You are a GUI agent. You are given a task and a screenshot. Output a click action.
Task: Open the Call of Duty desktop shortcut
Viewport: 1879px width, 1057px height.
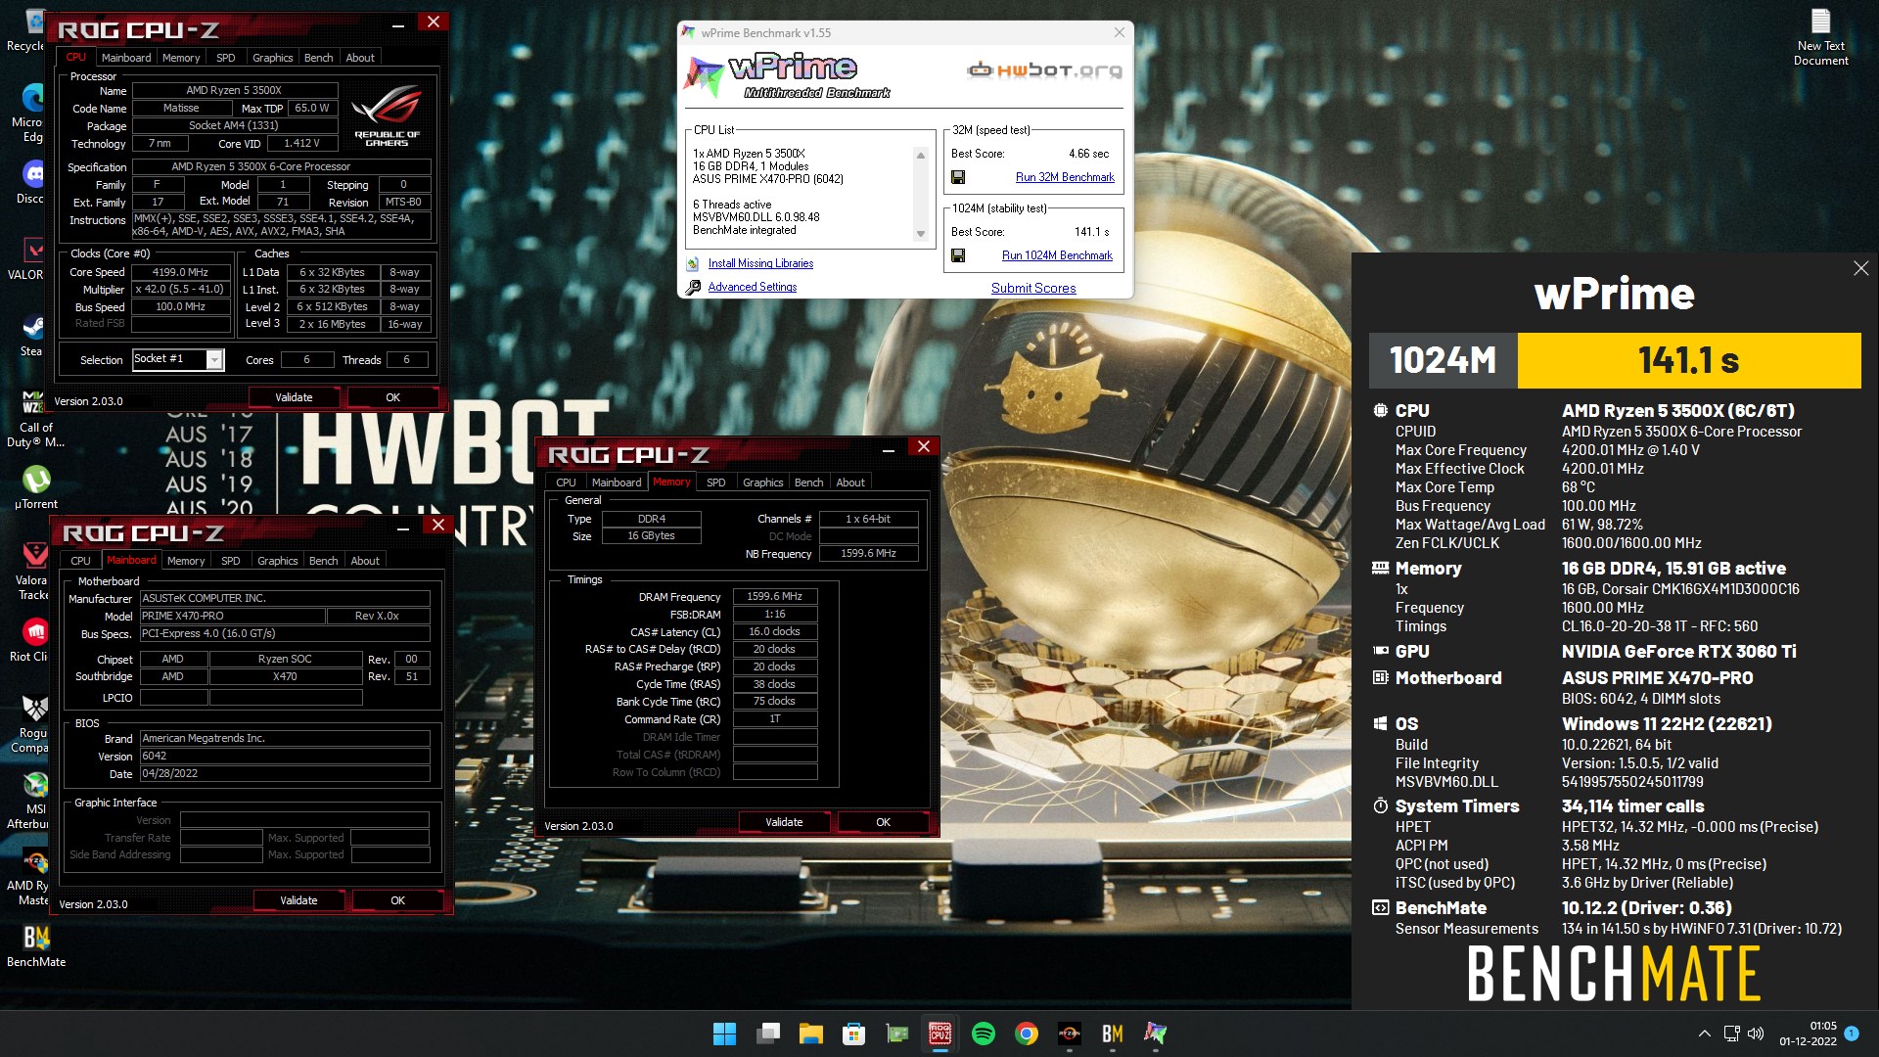coord(33,416)
